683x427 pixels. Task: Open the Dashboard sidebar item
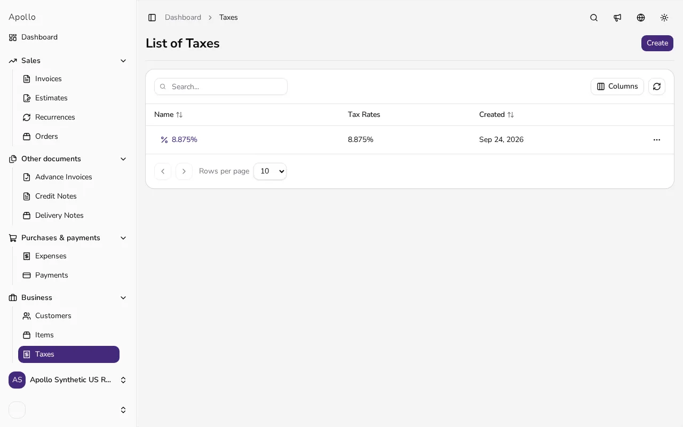click(x=68, y=37)
